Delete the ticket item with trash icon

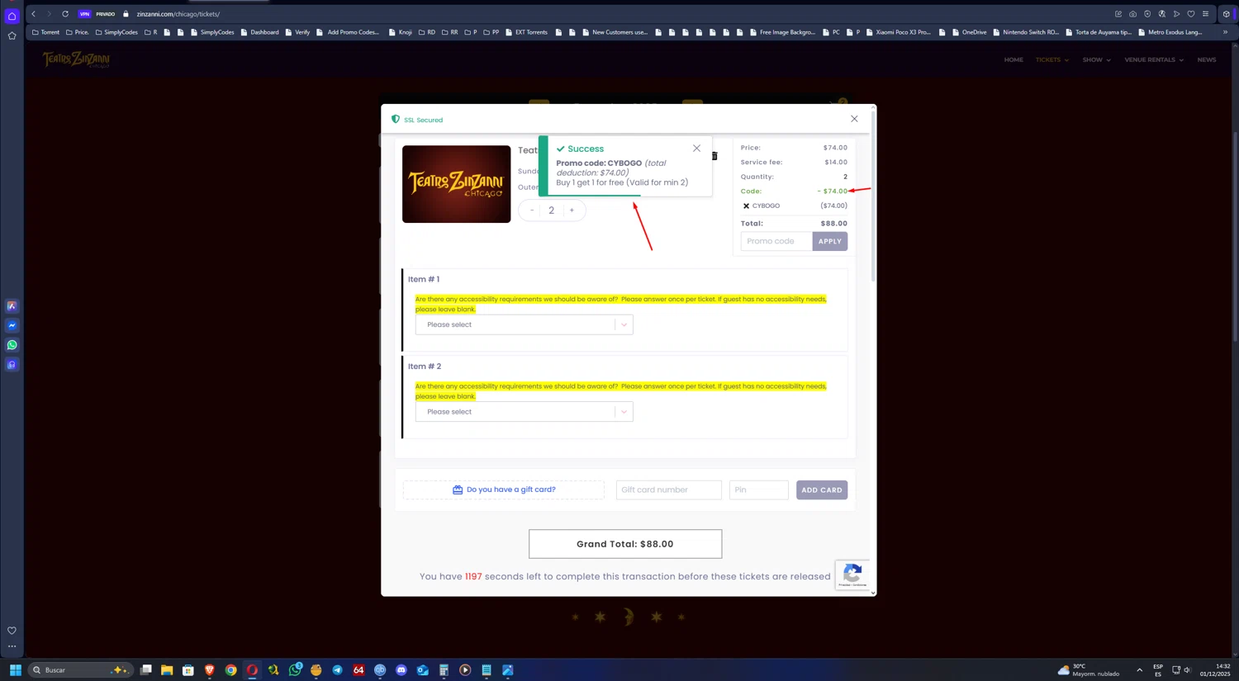click(x=714, y=156)
